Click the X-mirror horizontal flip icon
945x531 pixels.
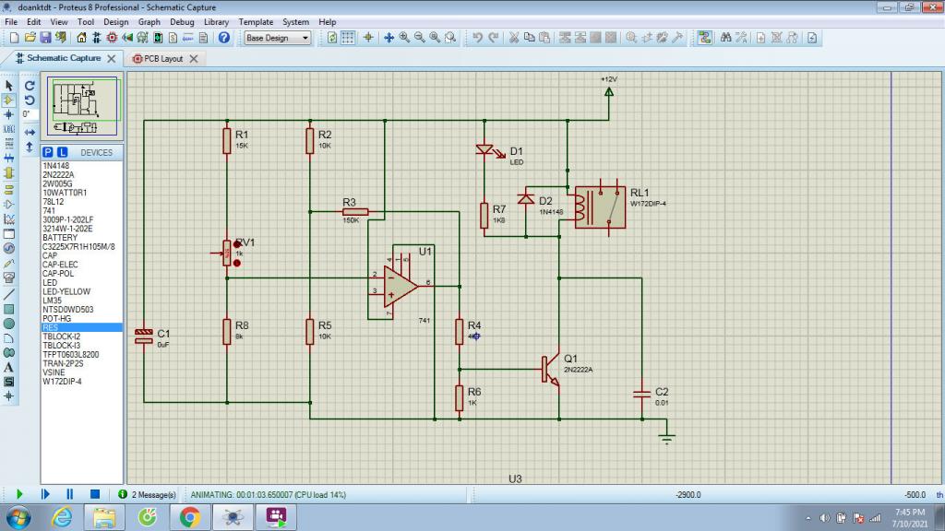[x=30, y=131]
